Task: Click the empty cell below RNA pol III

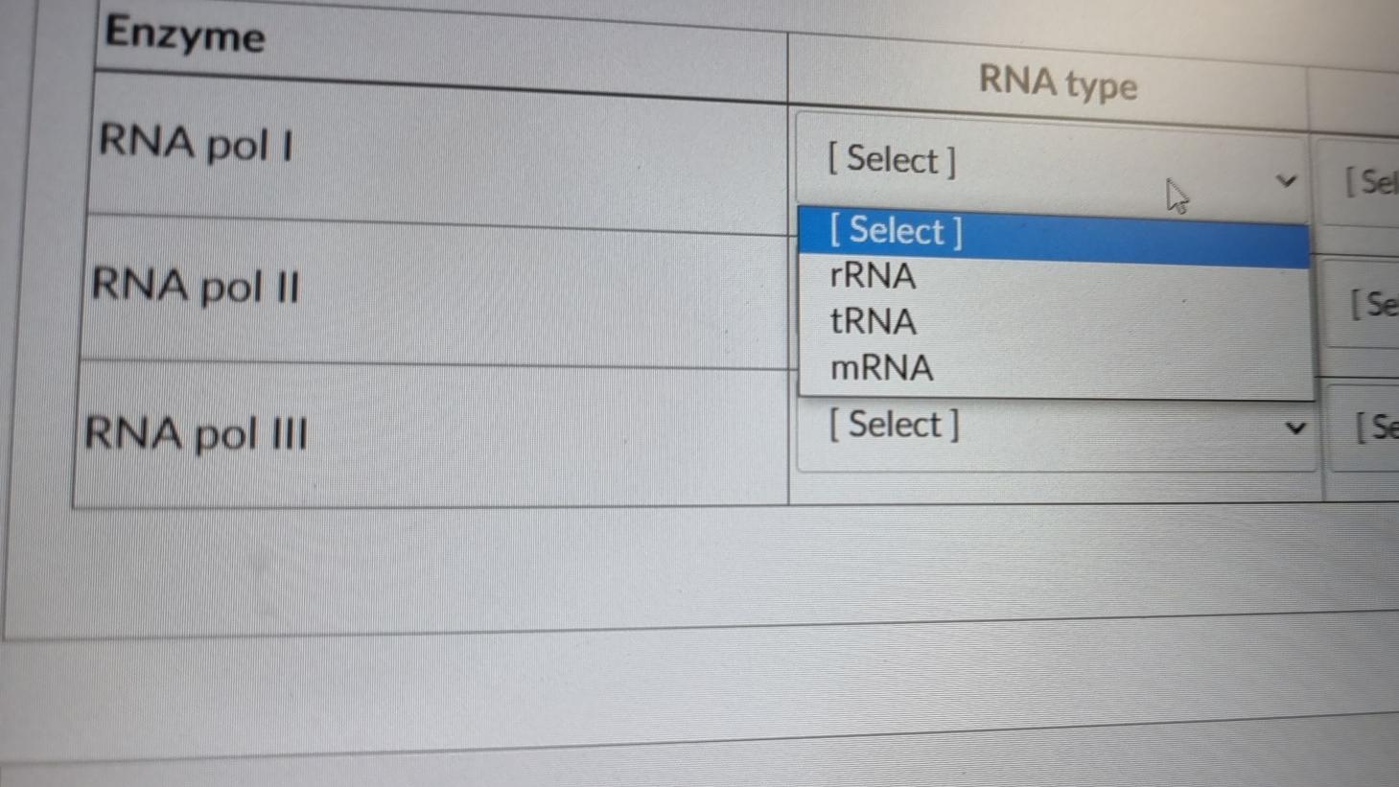Action: pos(431,479)
